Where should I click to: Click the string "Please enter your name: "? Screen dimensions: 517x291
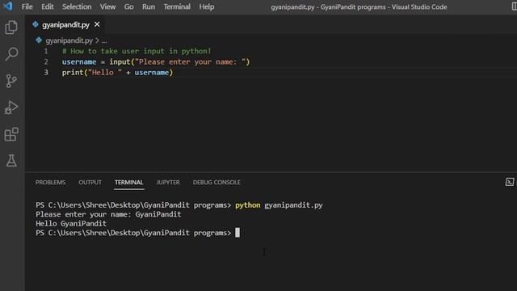191,61
